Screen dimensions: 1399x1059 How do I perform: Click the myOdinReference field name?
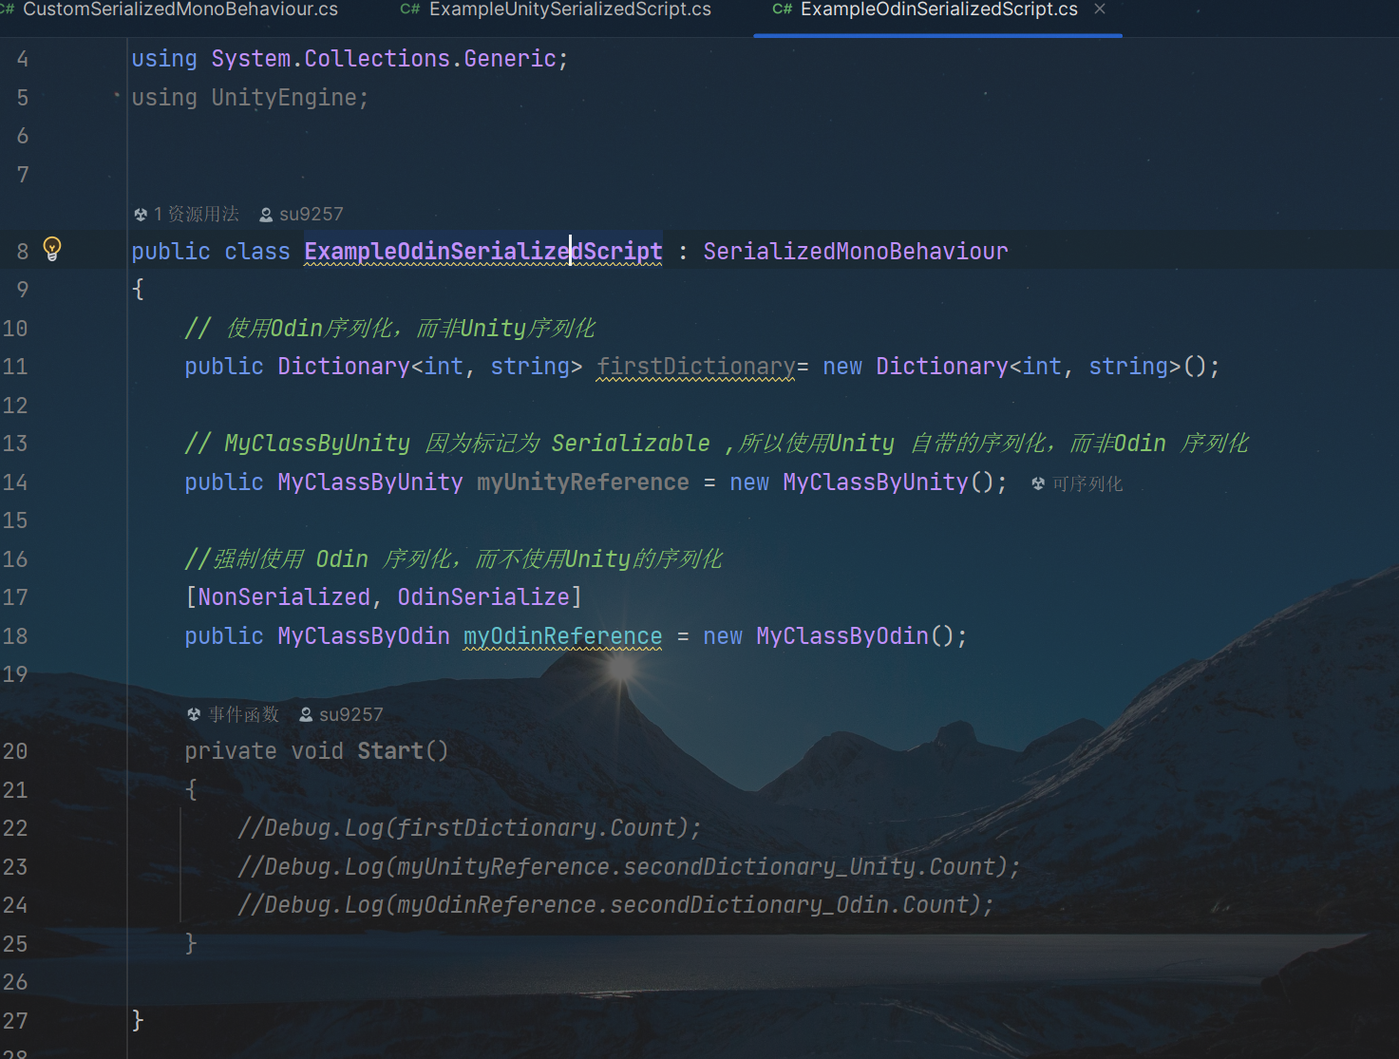(563, 636)
